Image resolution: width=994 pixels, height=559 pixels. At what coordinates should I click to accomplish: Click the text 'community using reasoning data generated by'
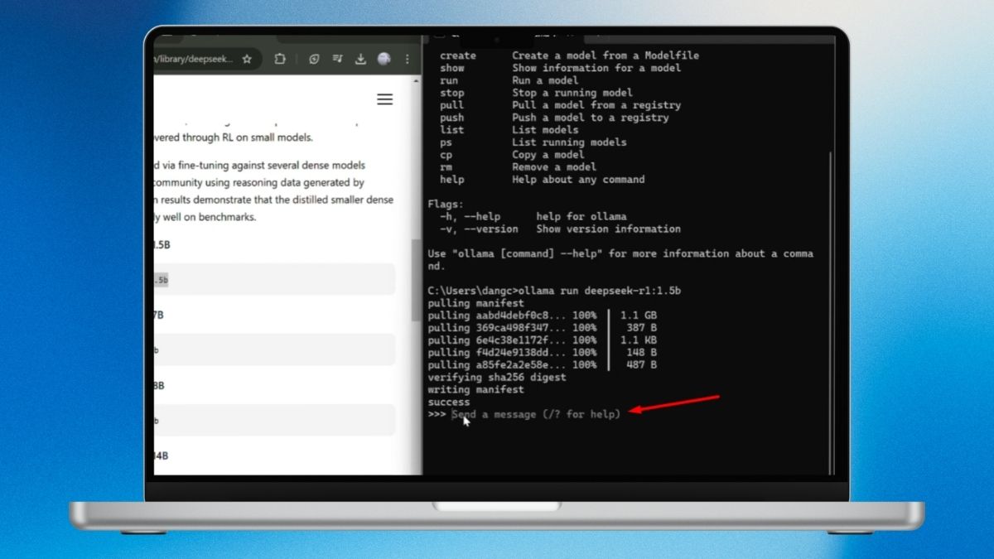point(260,182)
